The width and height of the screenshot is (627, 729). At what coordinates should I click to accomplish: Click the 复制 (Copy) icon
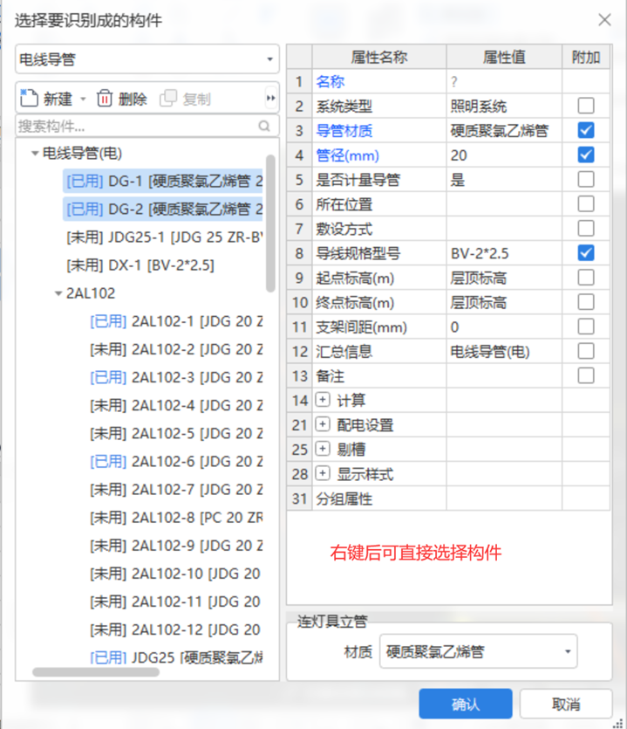tap(169, 99)
